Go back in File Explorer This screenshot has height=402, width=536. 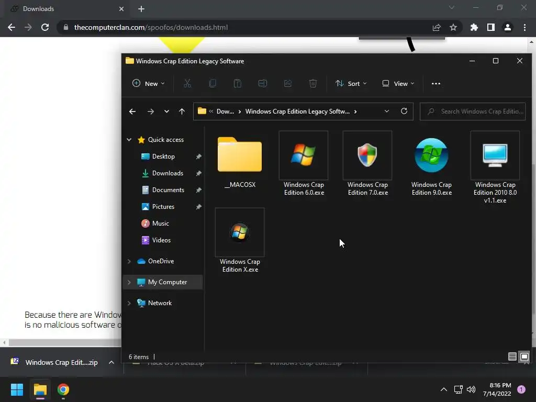click(132, 111)
